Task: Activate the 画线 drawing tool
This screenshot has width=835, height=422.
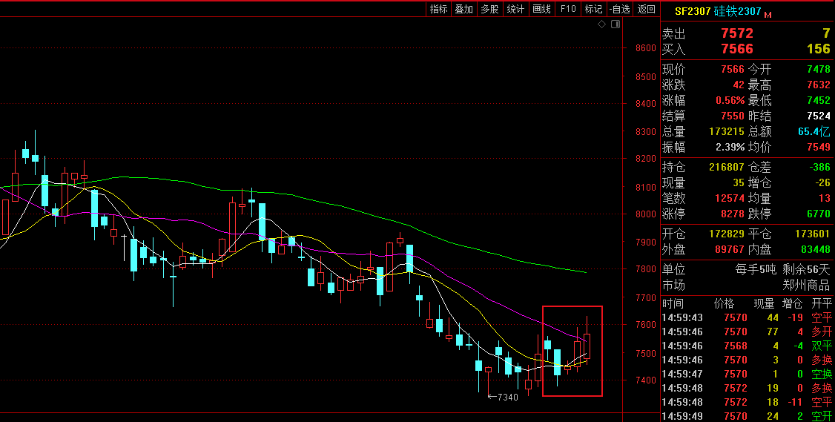Action: pos(541,9)
